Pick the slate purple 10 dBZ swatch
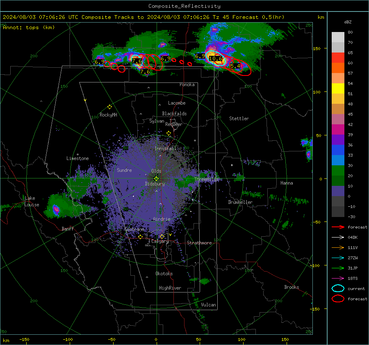This screenshot has width=369, height=345. (338, 191)
